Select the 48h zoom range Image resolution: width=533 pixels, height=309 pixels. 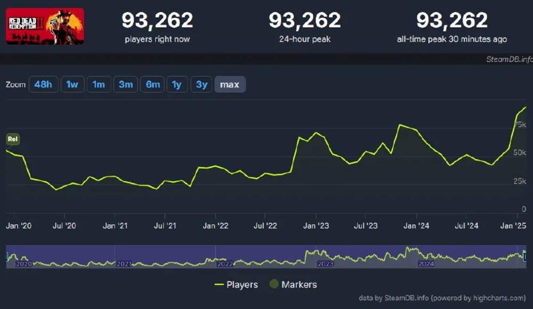(43, 84)
